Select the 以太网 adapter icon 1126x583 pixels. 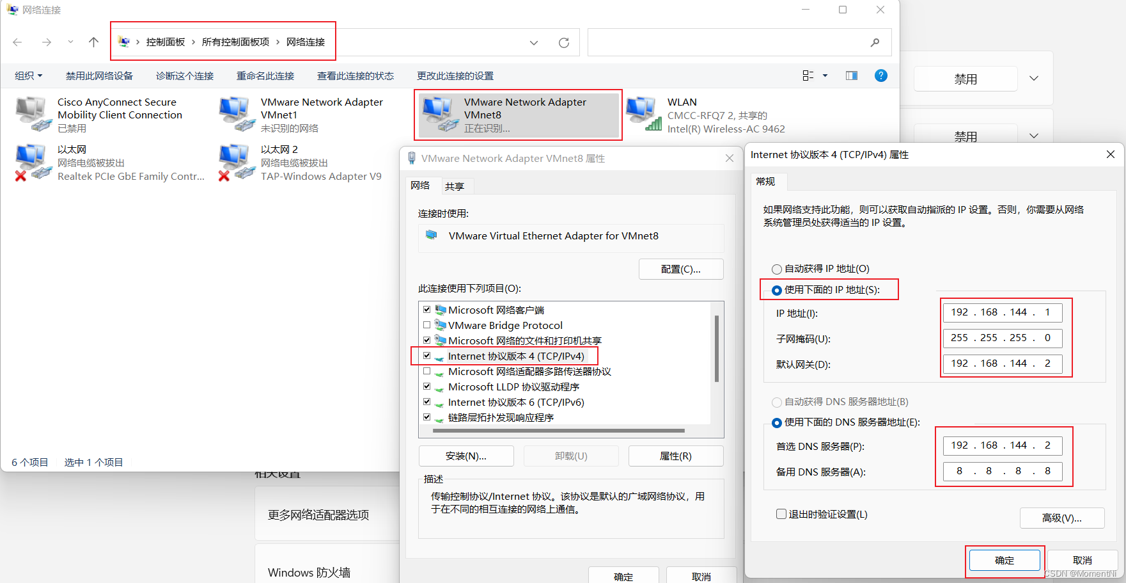[x=33, y=163]
